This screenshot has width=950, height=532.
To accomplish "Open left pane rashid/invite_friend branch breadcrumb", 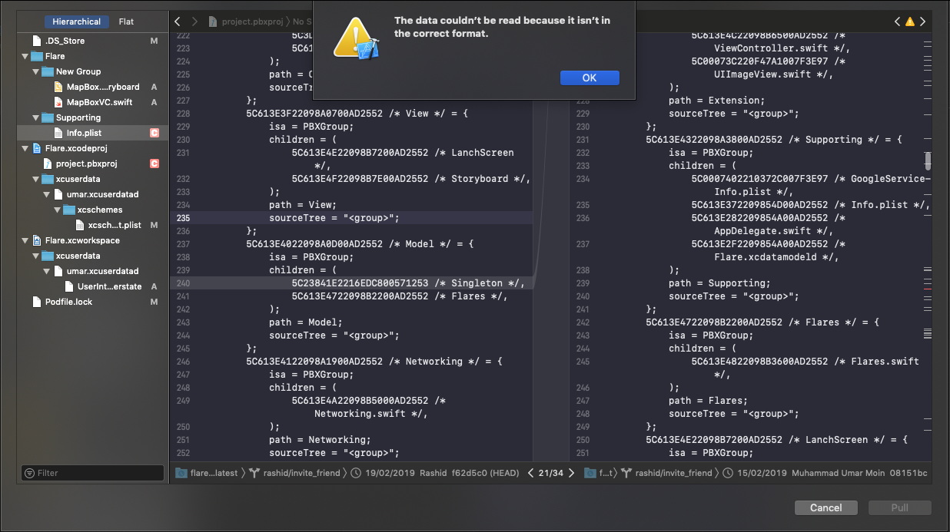I will click(295, 473).
